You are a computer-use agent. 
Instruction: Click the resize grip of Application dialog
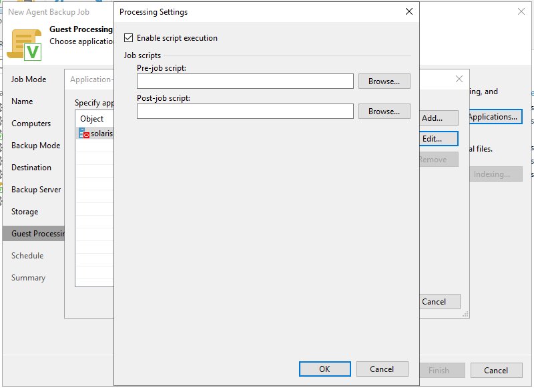coord(465,314)
